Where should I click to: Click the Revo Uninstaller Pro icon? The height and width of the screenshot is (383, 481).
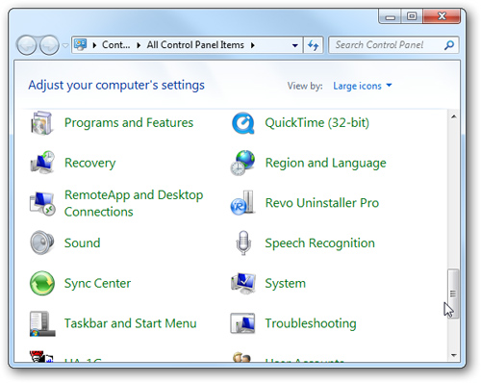242,203
